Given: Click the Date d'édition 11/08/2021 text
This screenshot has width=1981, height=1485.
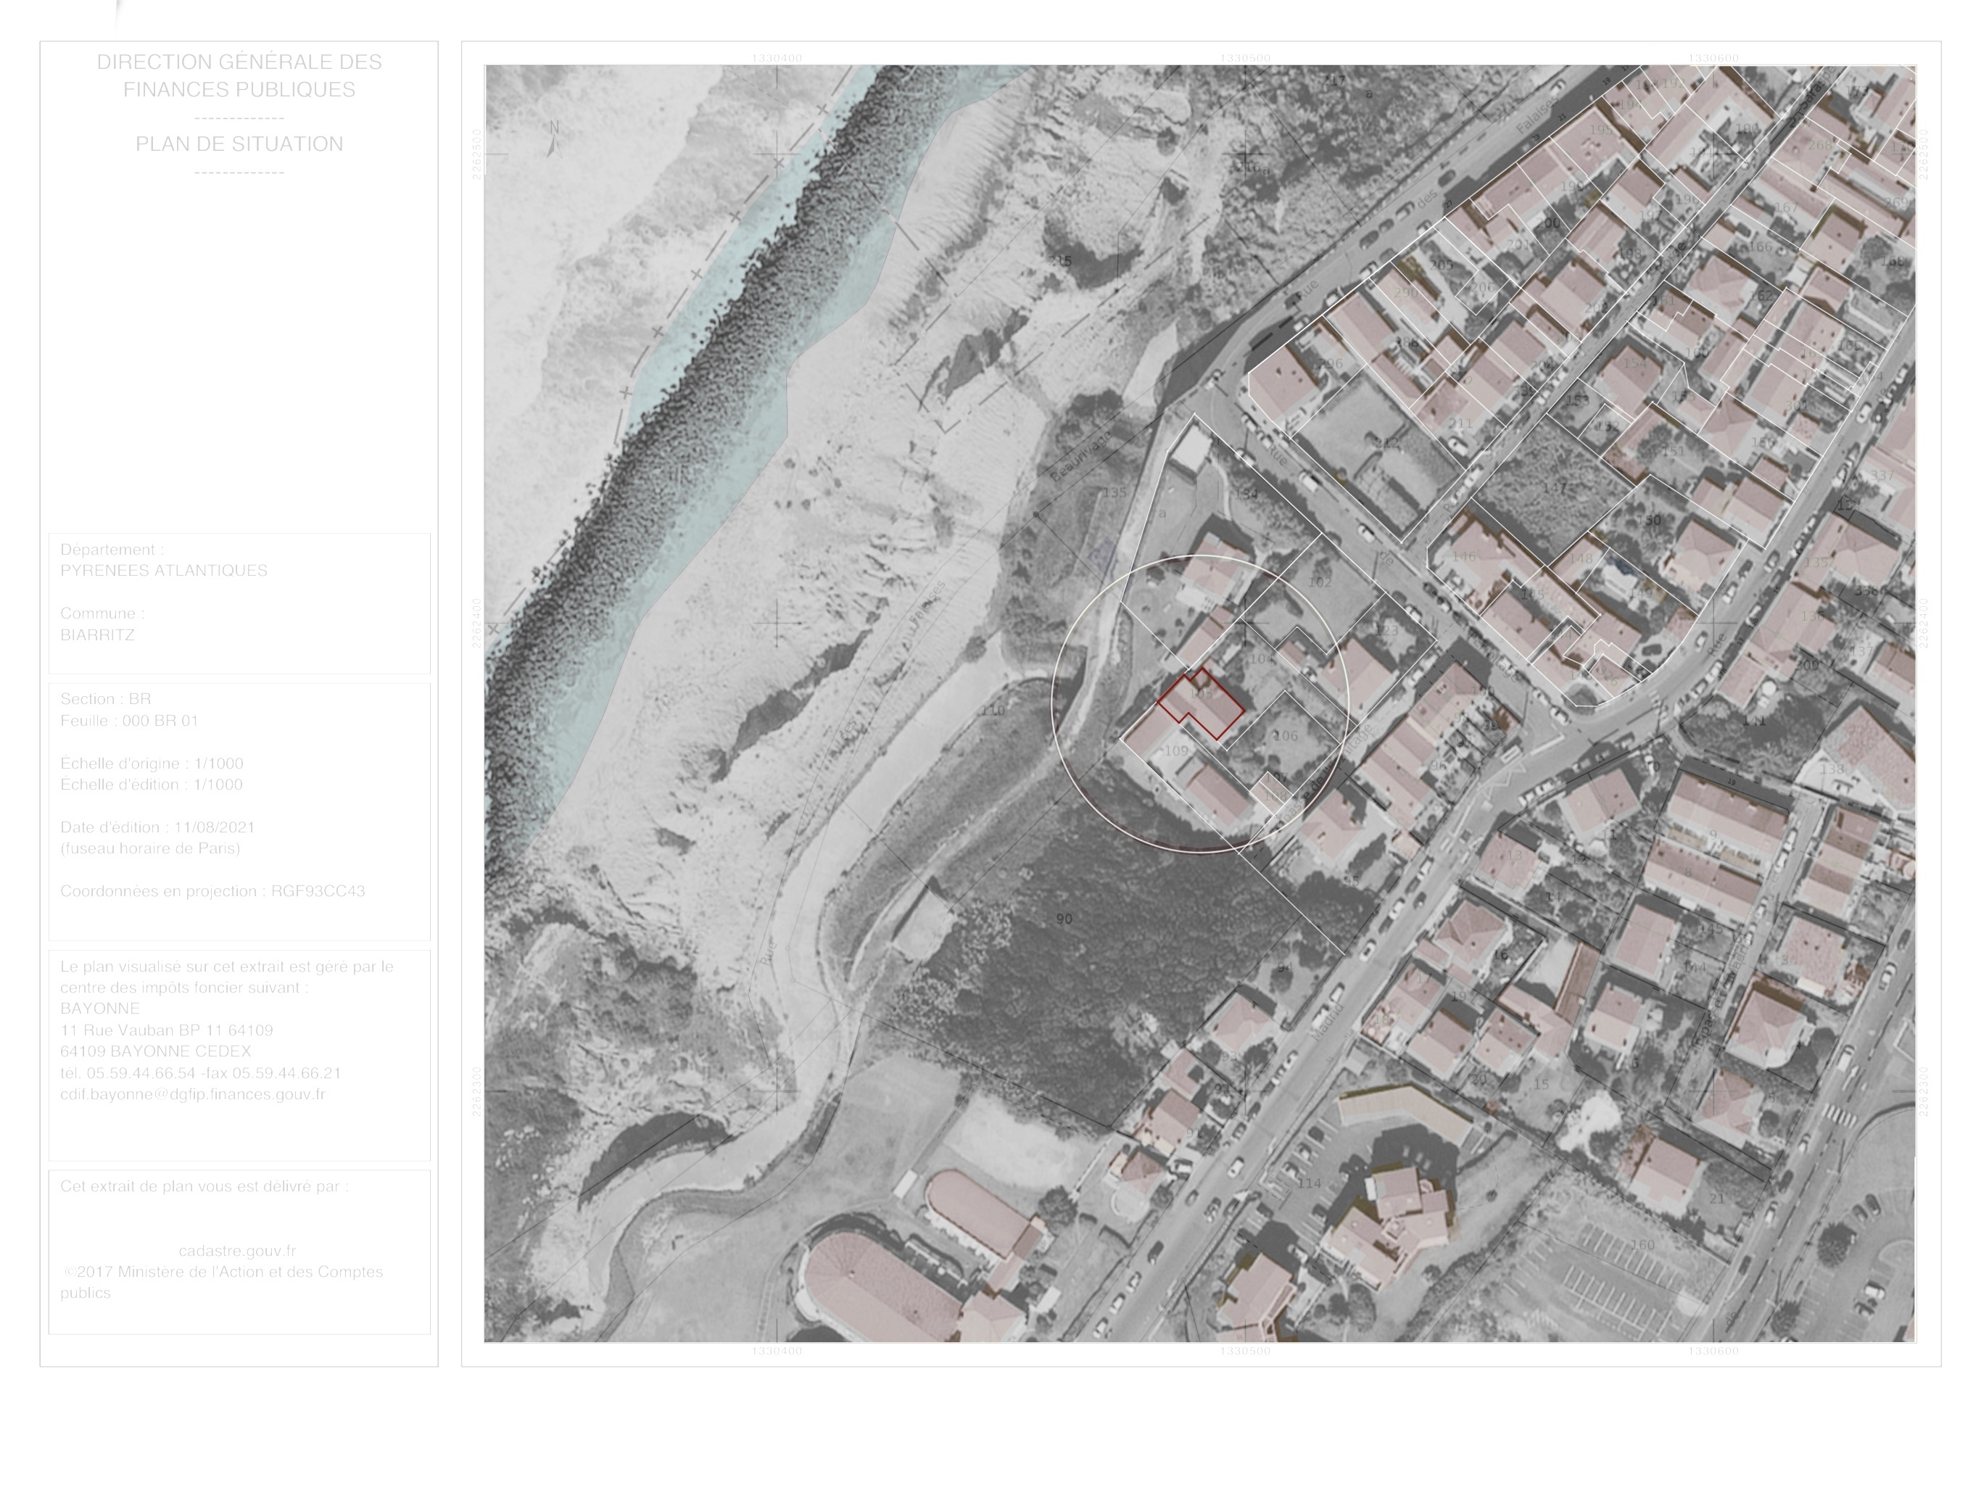Looking at the screenshot, I should (x=157, y=827).
